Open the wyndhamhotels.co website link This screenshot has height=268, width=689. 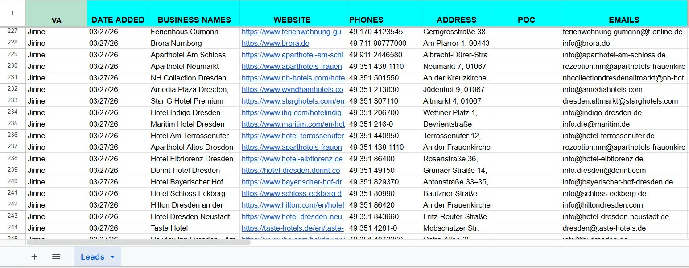[293, 89]
